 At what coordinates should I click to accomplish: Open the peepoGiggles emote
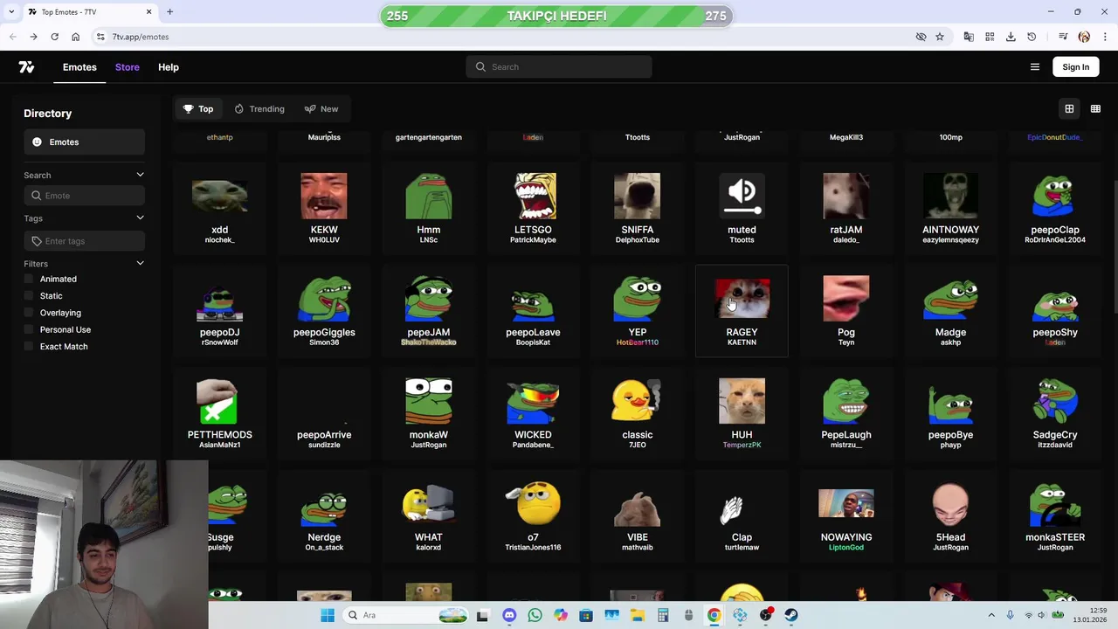click(x=324, y=310)
